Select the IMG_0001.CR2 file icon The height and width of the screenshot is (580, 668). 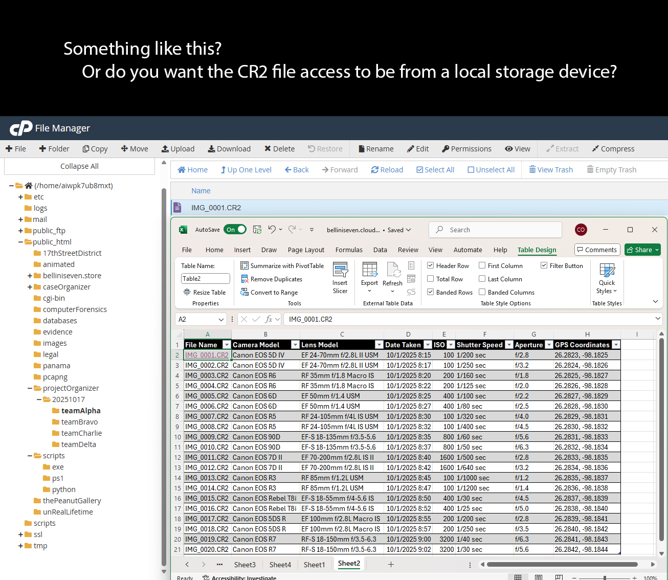pos(177,208)
